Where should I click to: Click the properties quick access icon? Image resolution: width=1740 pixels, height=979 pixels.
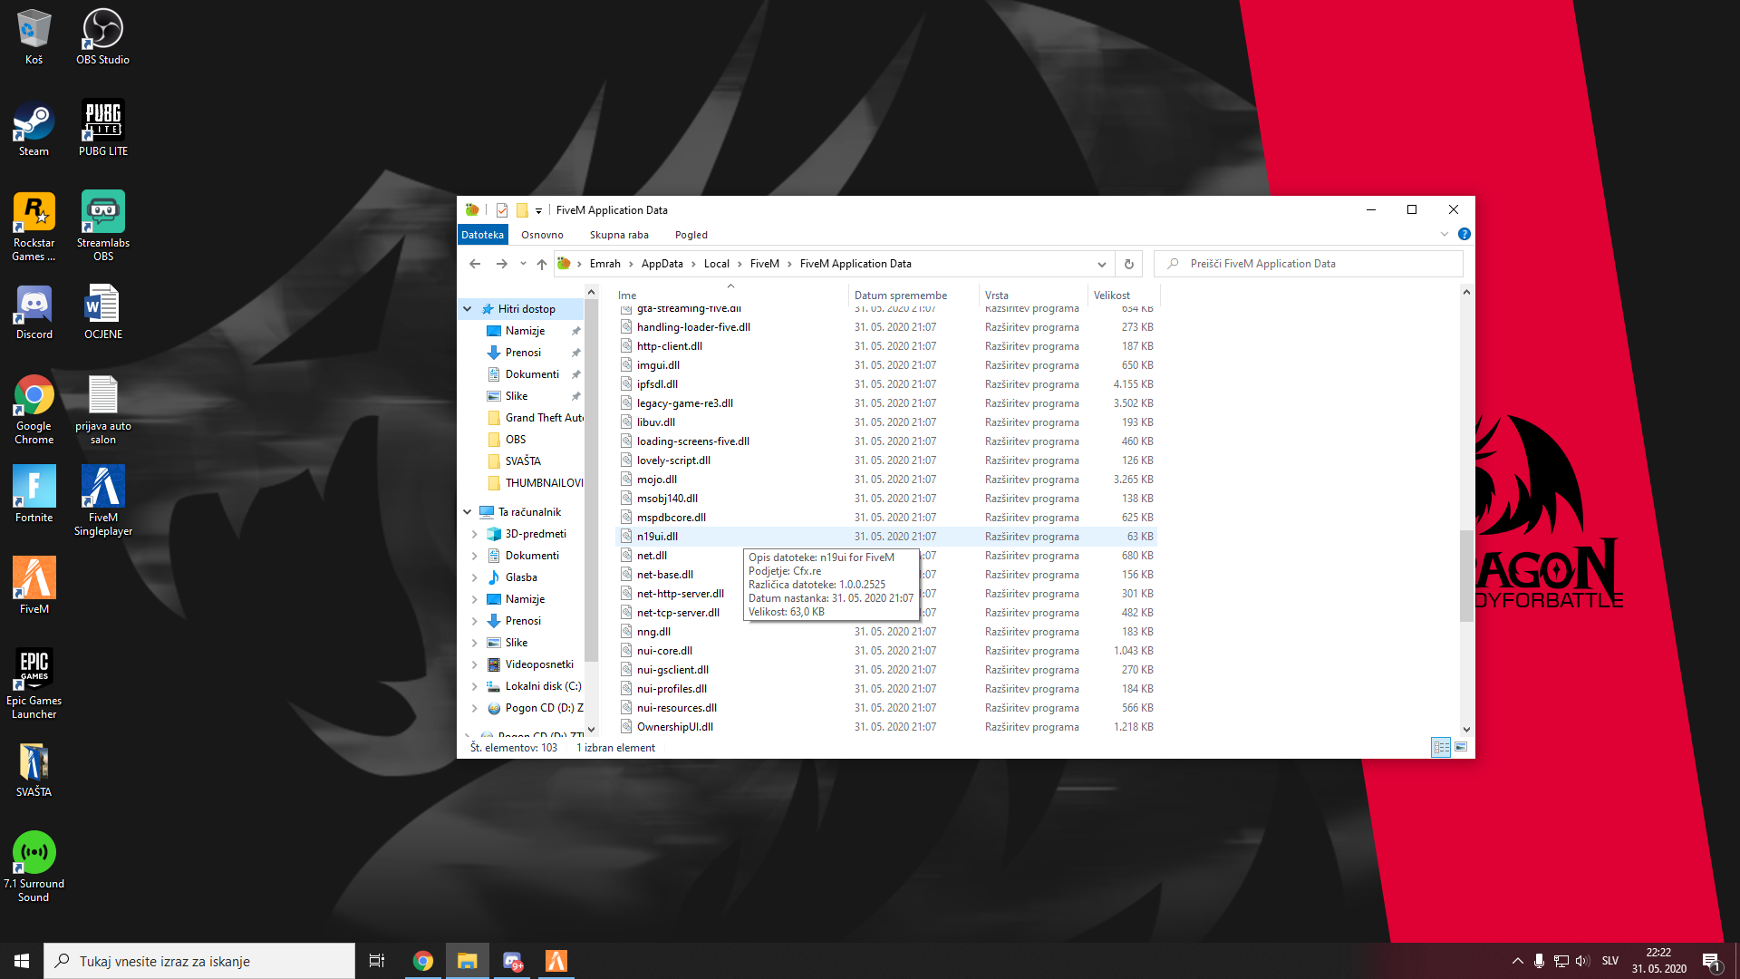pos(501,209)
